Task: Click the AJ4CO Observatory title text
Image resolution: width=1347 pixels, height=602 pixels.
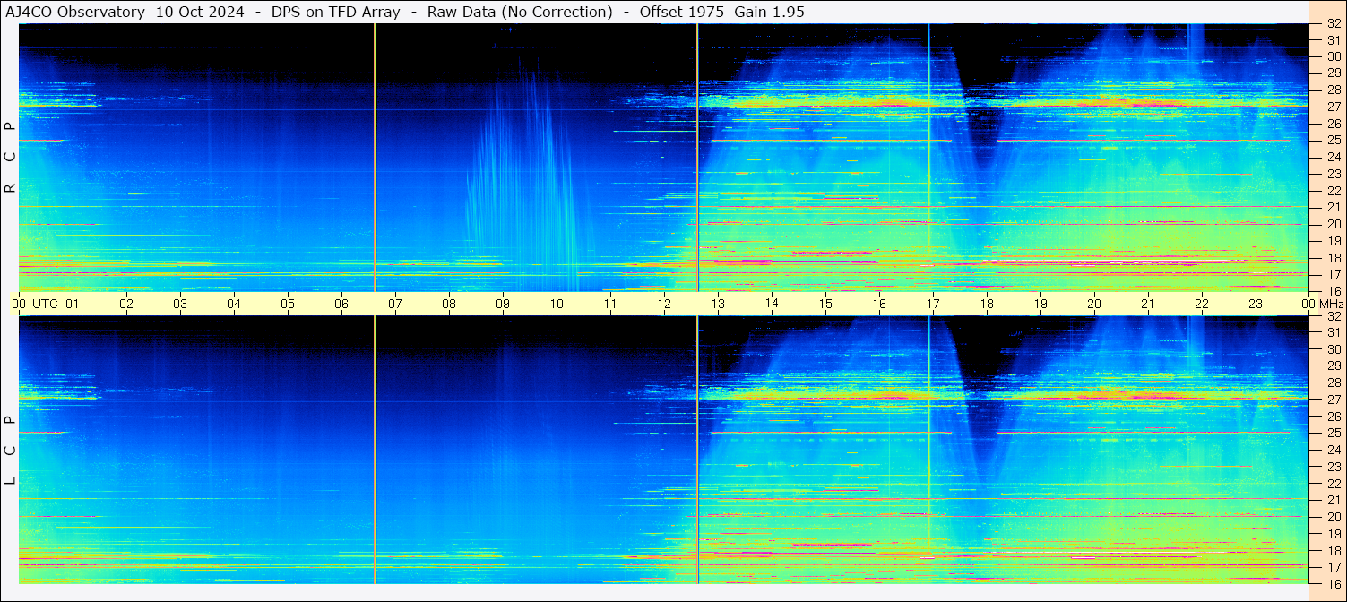Action: click(76, 12)
